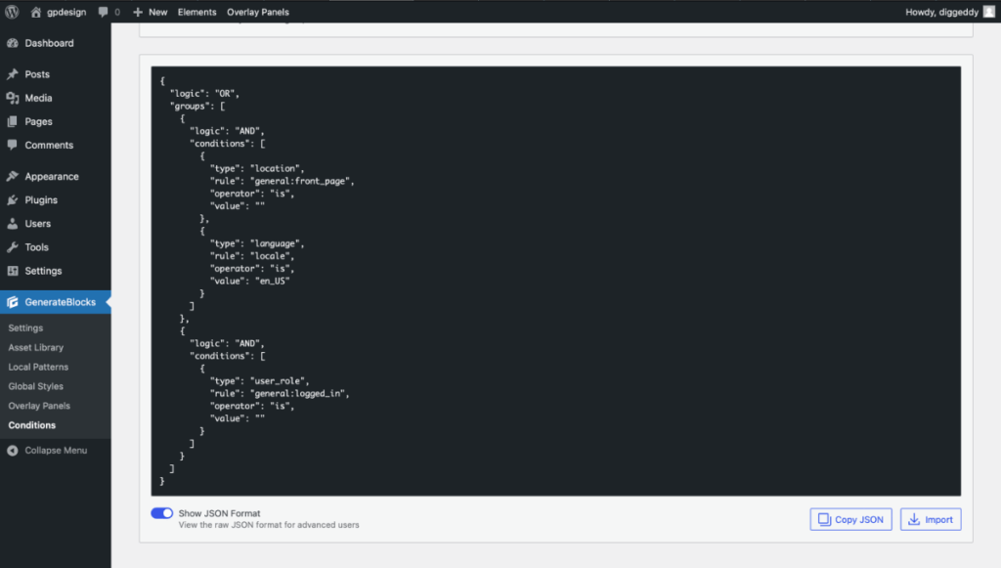
Task: Open the comments bubble icon in admin bar
Action: 103,12
